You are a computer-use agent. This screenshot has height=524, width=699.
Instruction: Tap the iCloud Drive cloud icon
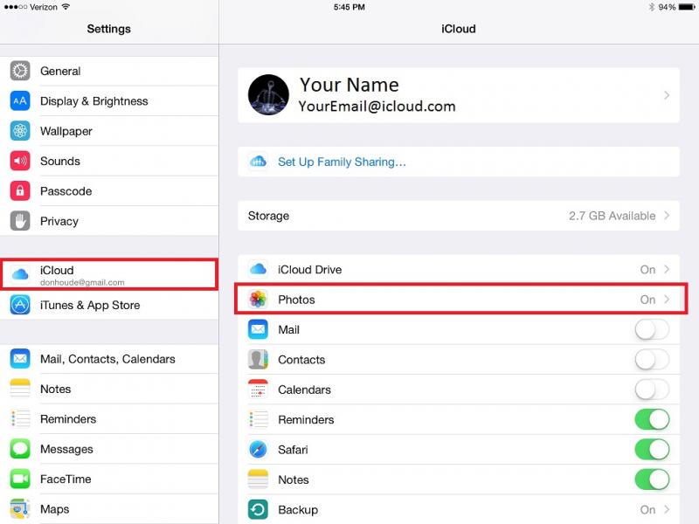click(258, 269)
